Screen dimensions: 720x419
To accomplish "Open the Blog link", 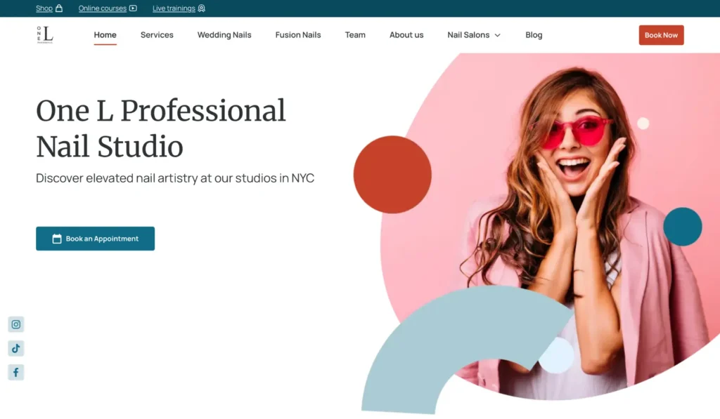I will coord(534,35).
